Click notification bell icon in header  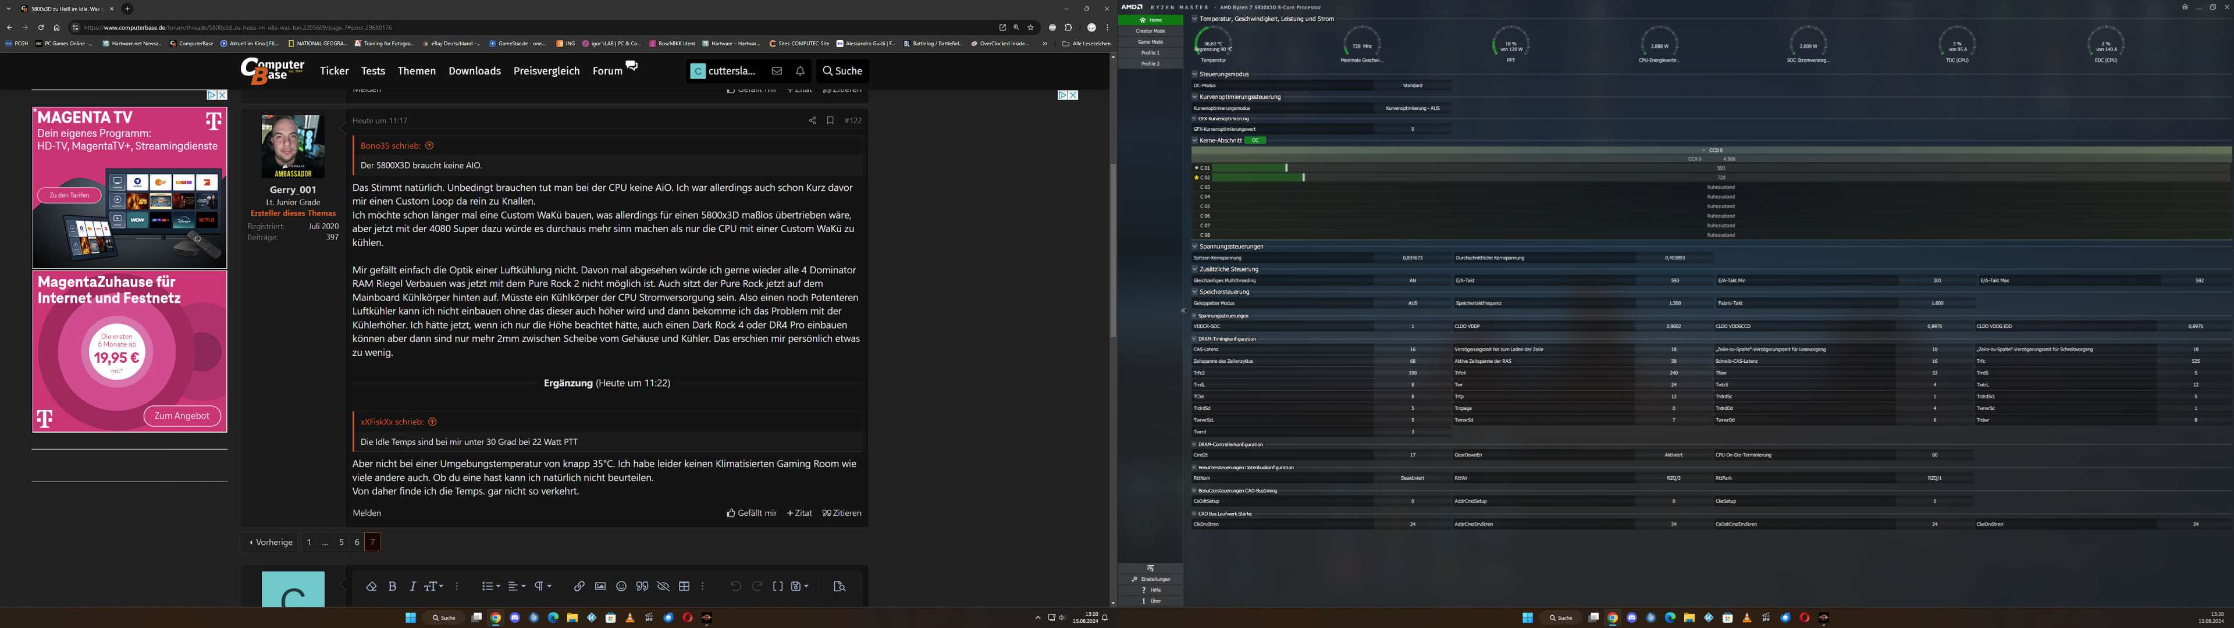801,71
